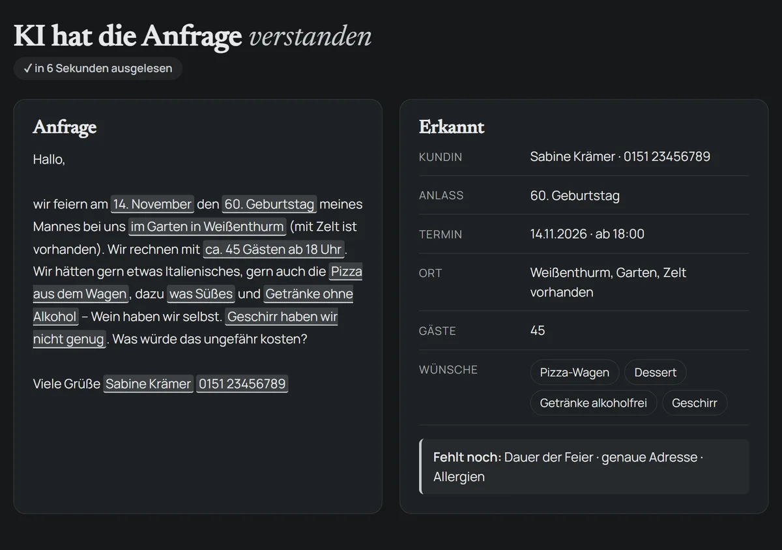Select the Dessert wish chip

coord(655,373)
